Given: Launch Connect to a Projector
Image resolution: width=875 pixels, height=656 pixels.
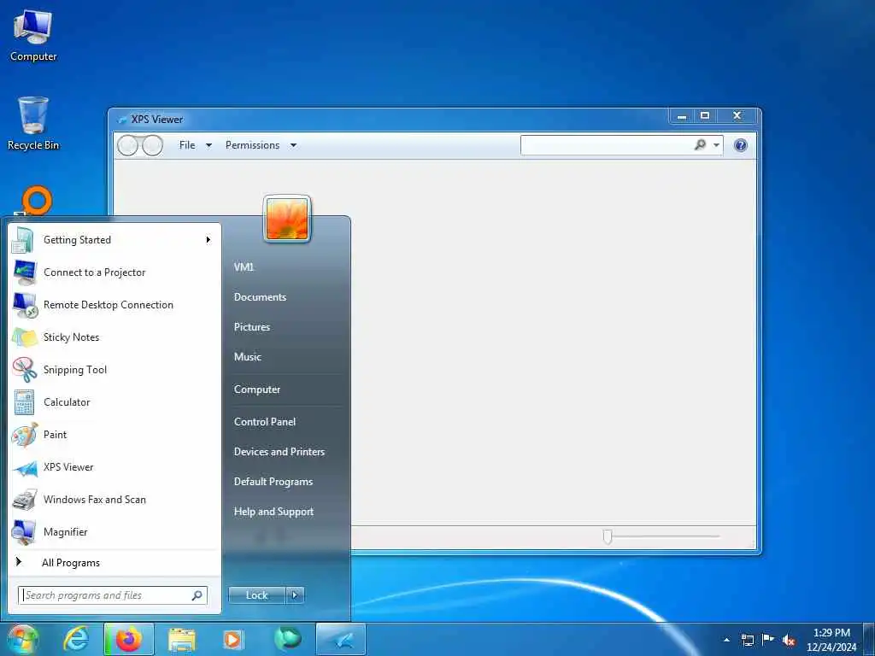Looking at the screenshot, I should (115, 272).
